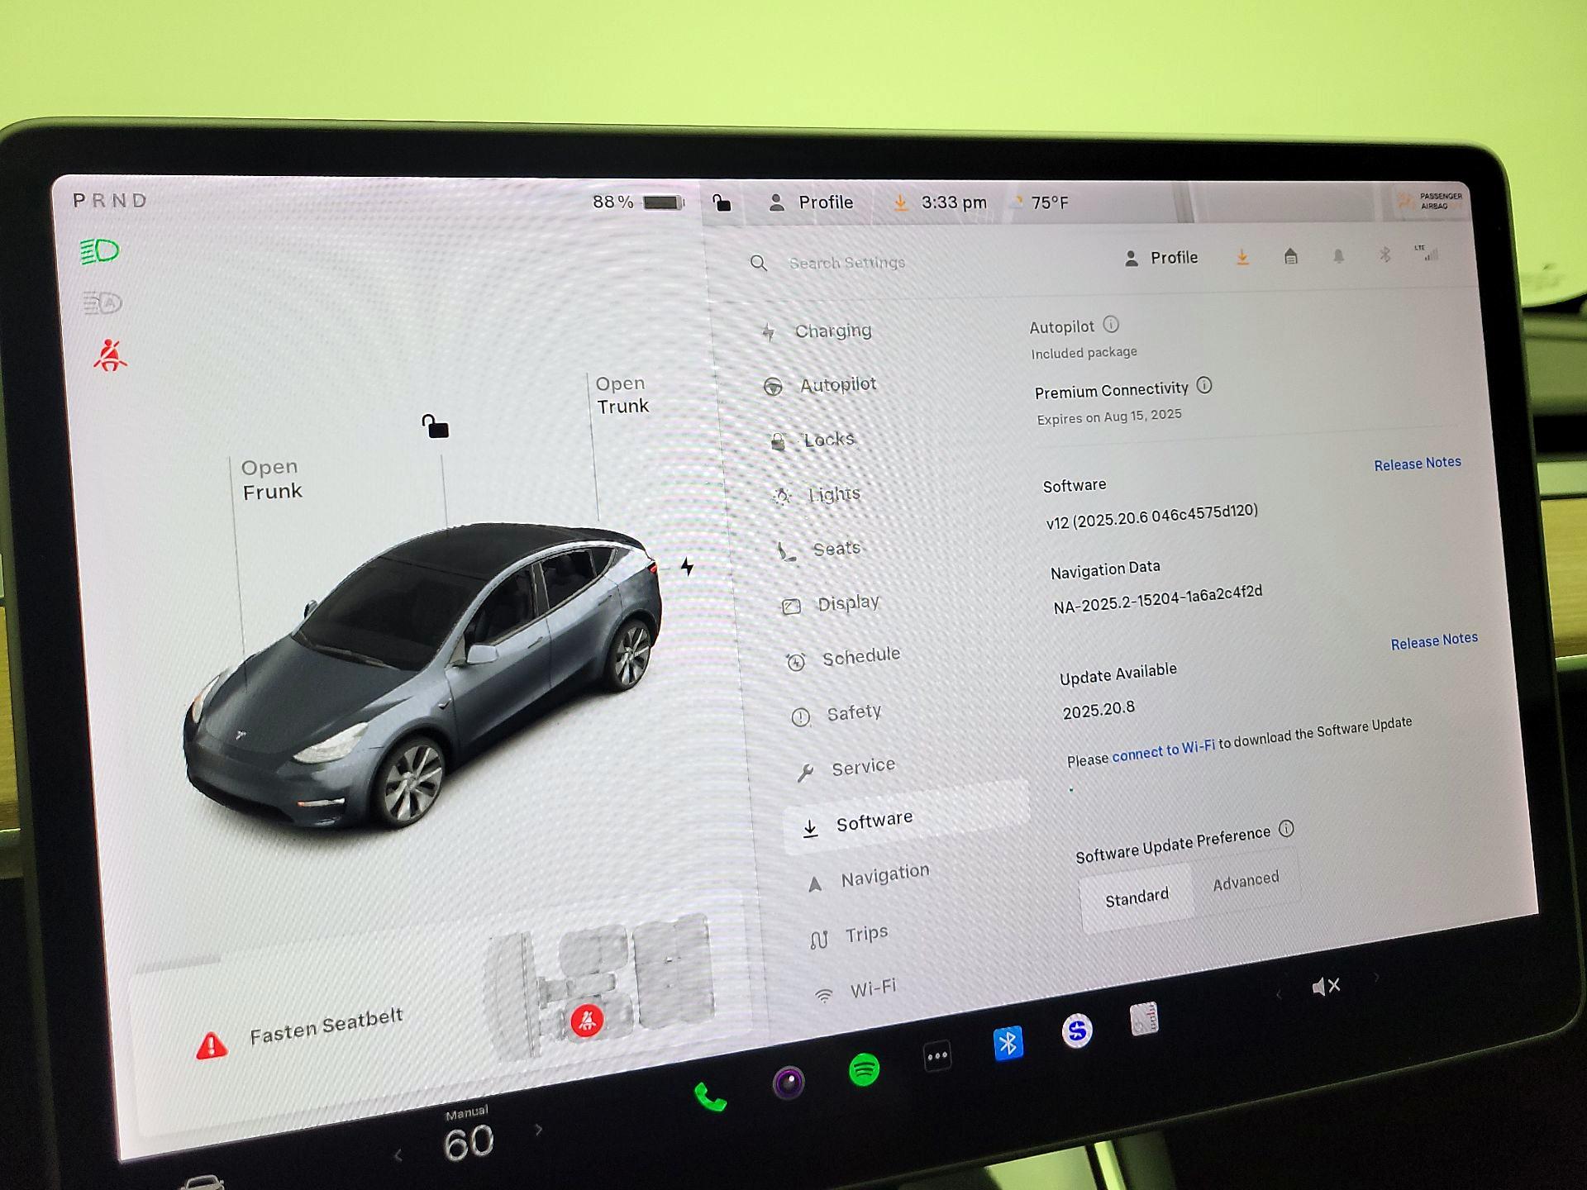This screenshot has width=1587, height=1190.
Task: Open Release Notes for update 2025.20.8
Action: tap(1433, 641)
